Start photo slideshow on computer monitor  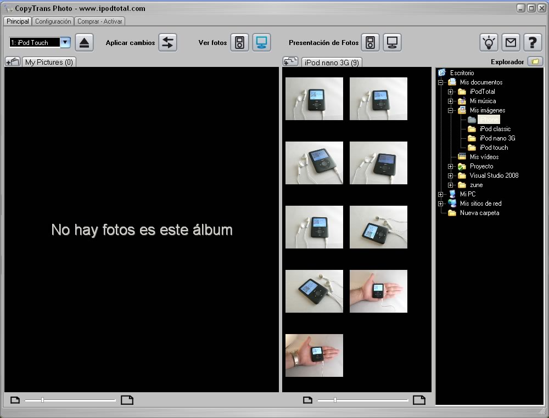pyautogui.click(x=392, y=43)
